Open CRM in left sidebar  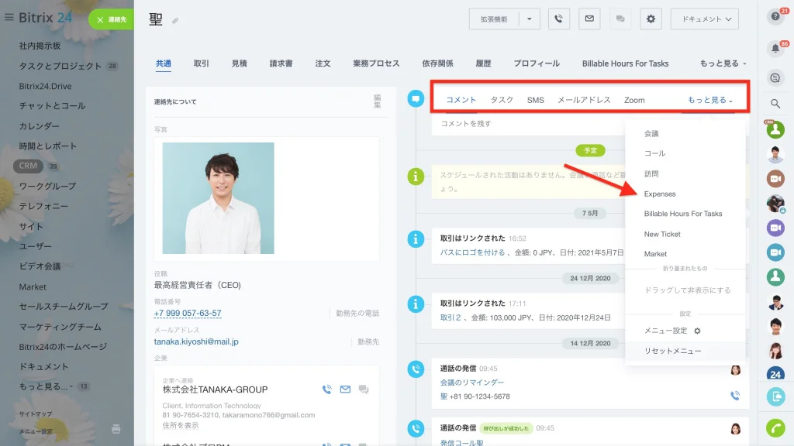[x=28, y=166]
